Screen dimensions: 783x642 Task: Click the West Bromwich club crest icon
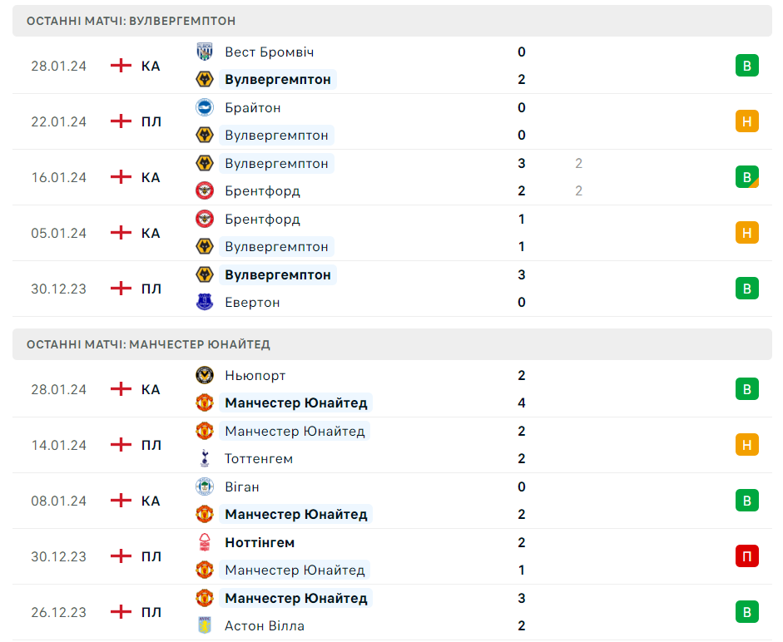[x=205, y=52]
